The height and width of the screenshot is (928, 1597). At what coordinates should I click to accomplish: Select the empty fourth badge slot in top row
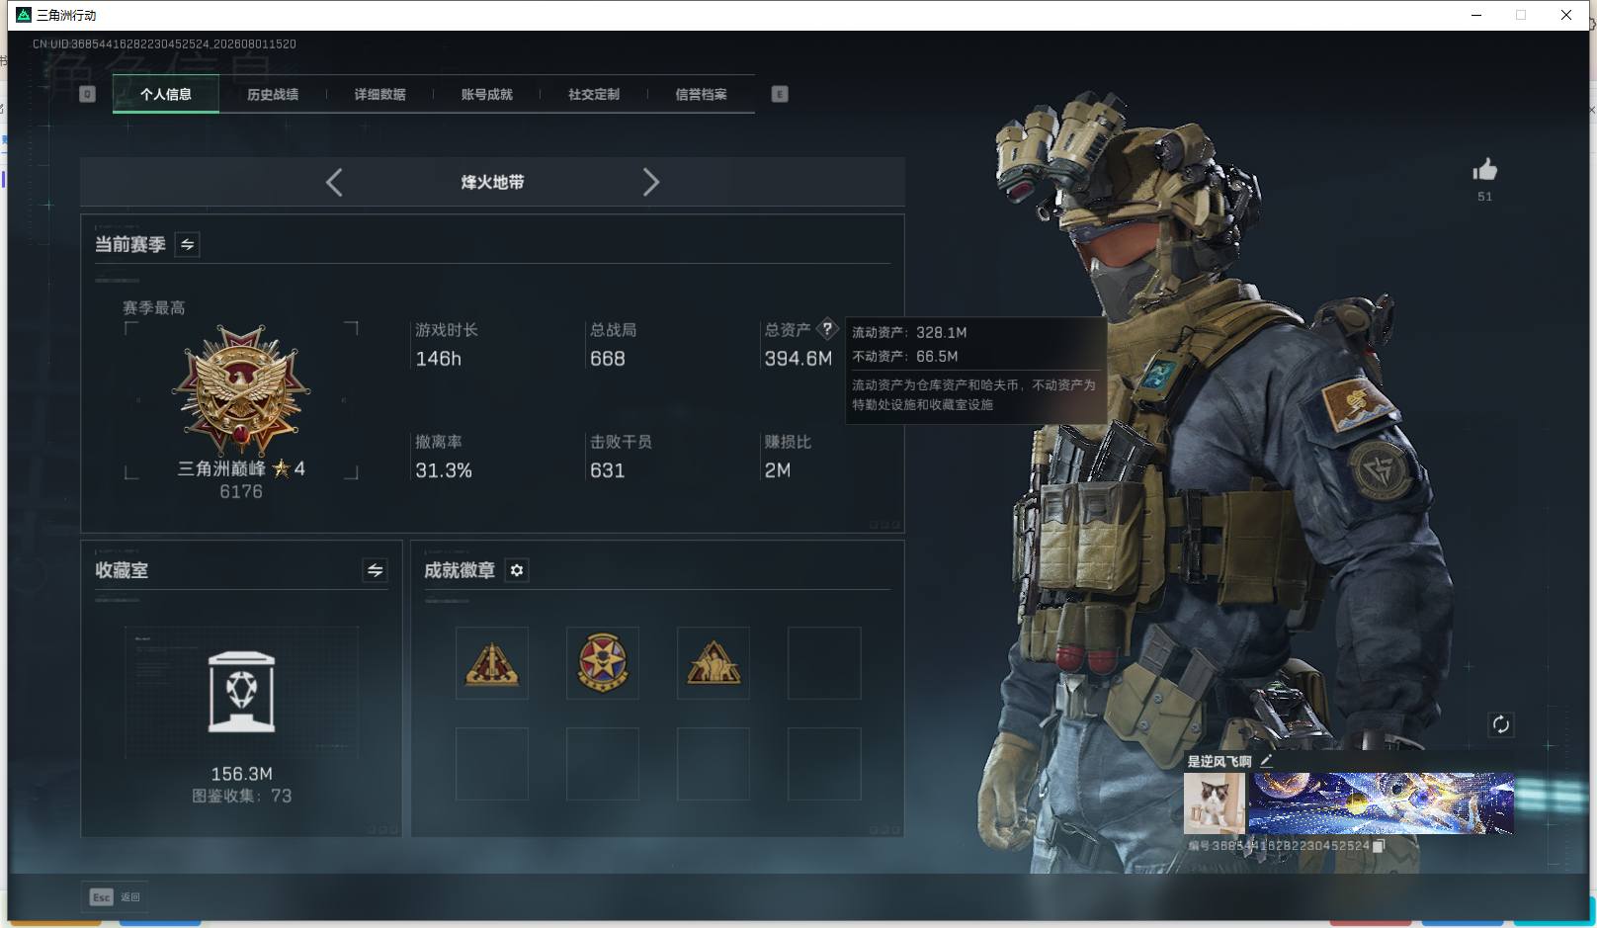pyautogui.click(x=824, y=663)
